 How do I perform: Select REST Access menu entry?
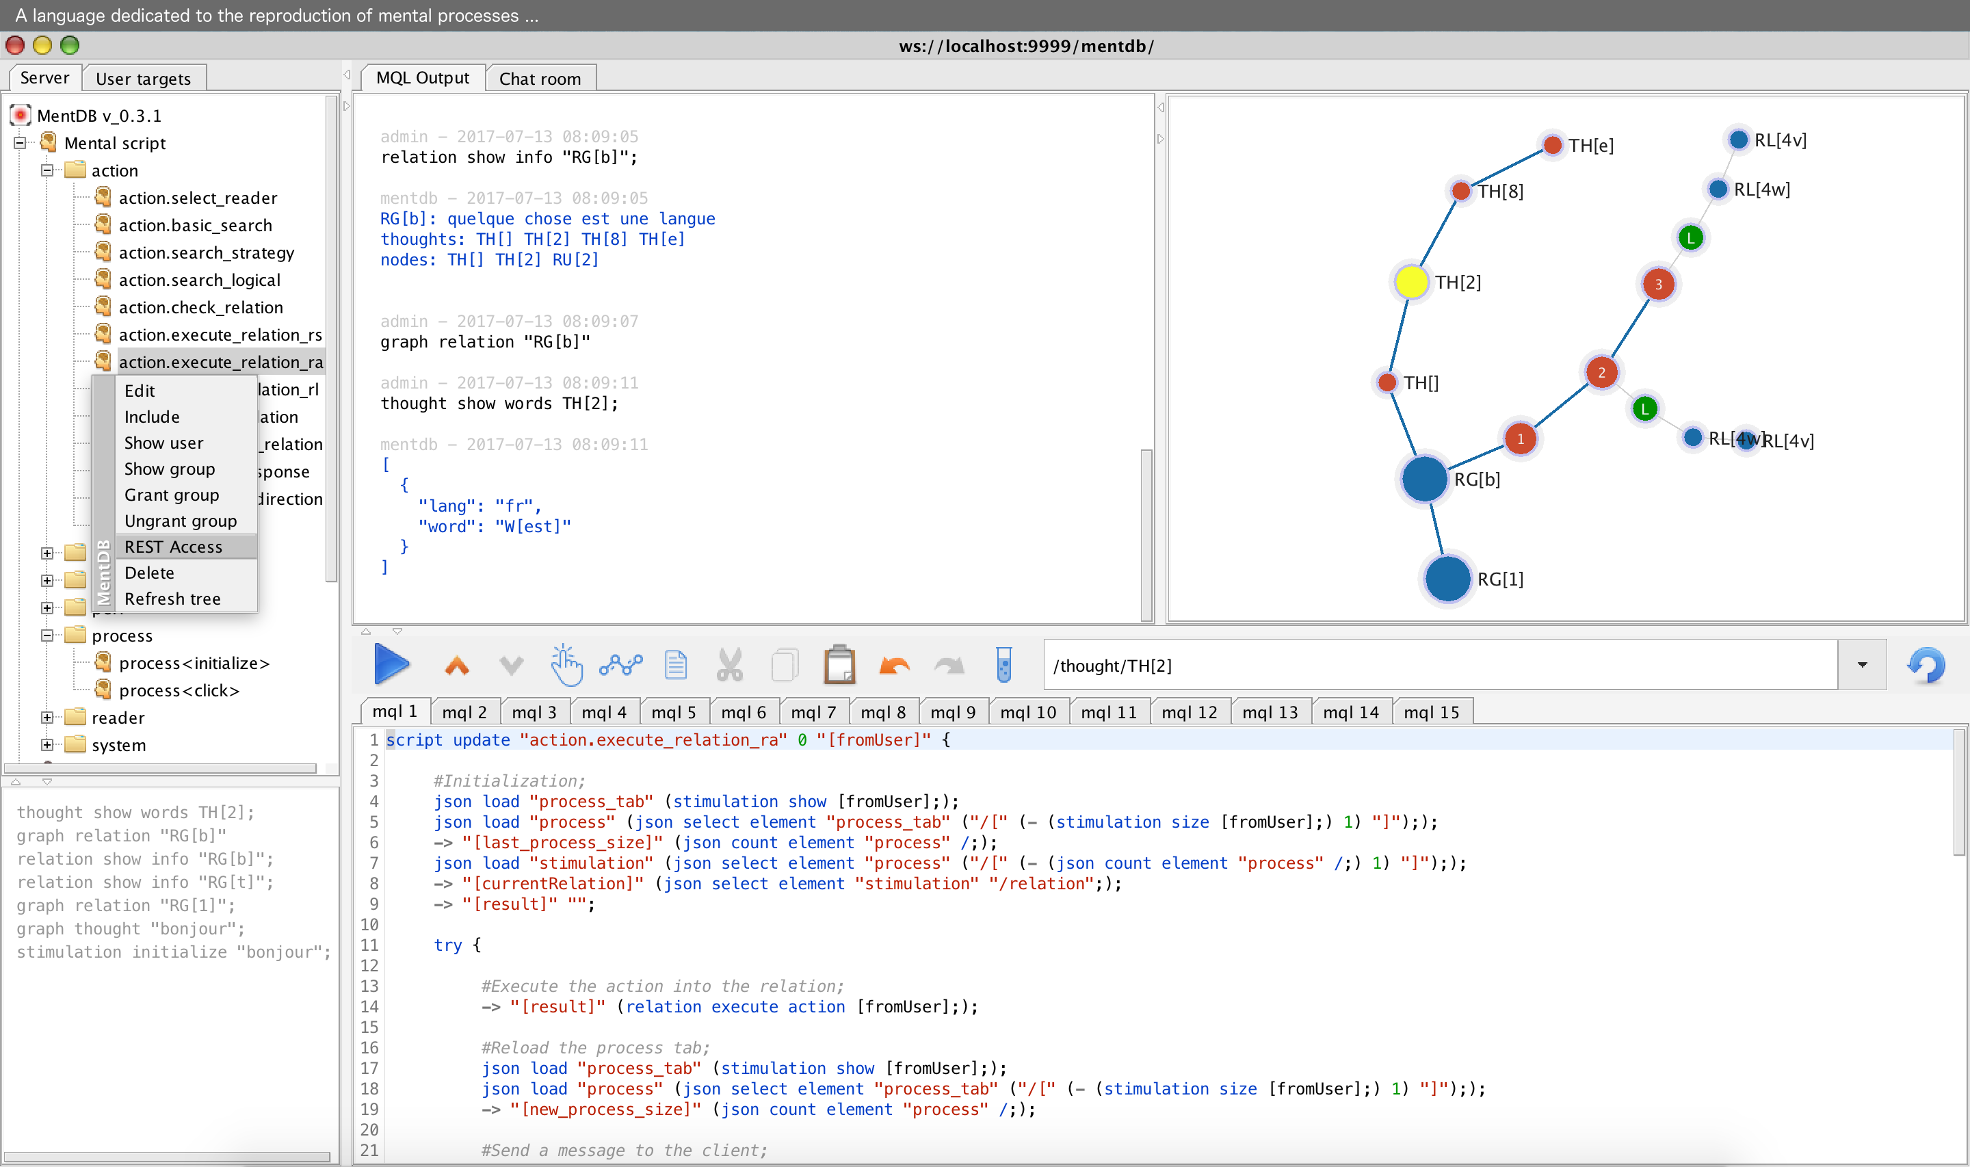(x=187, y=547)
